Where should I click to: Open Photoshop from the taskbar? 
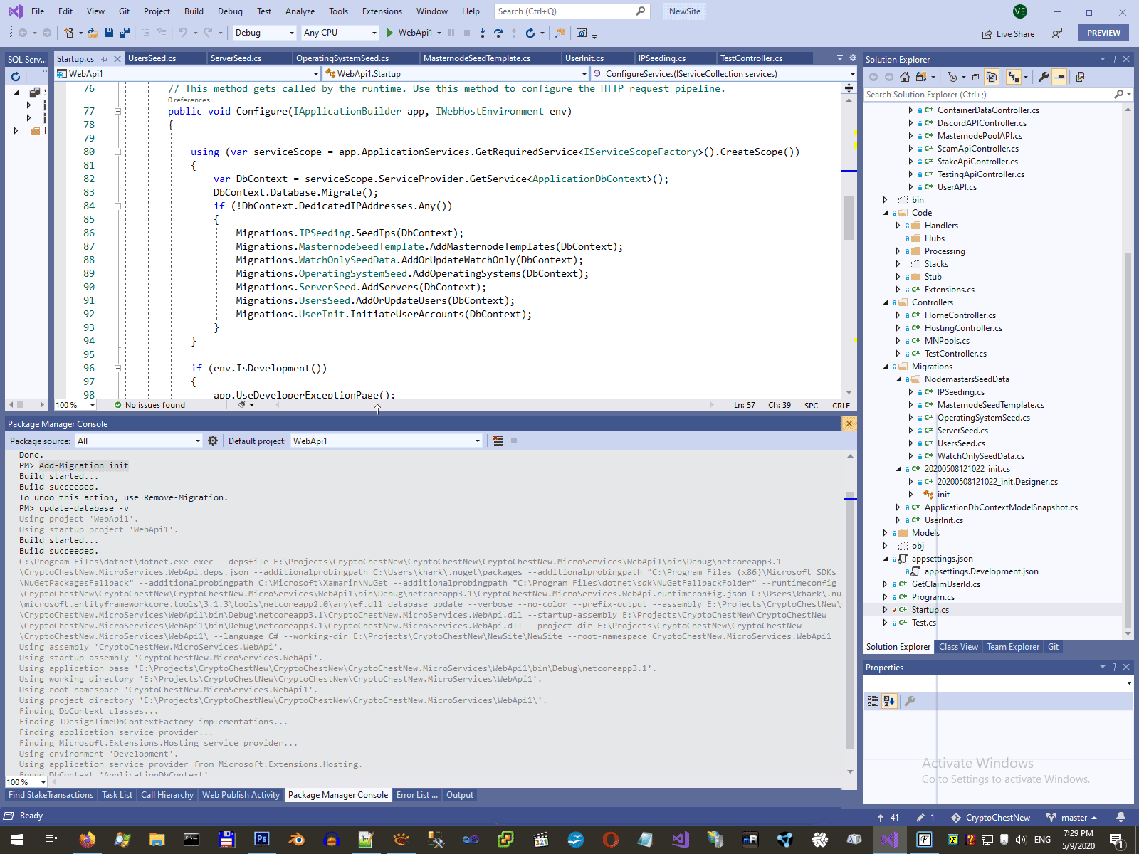coord(261,840)
